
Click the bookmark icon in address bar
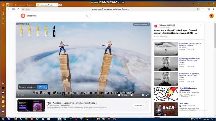click(x=198, y=9)
